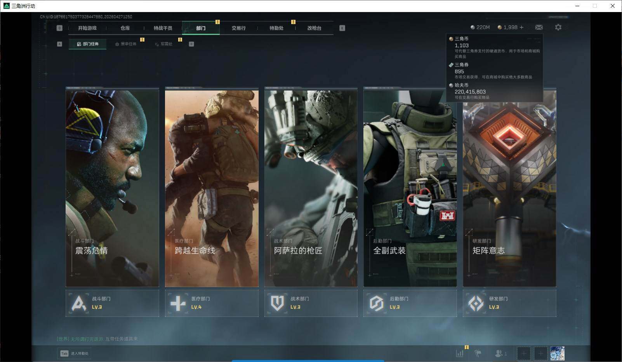Select the 赛季任务 sub-tab
This screenshot has height=362, width=622.
tap(125, 44)
